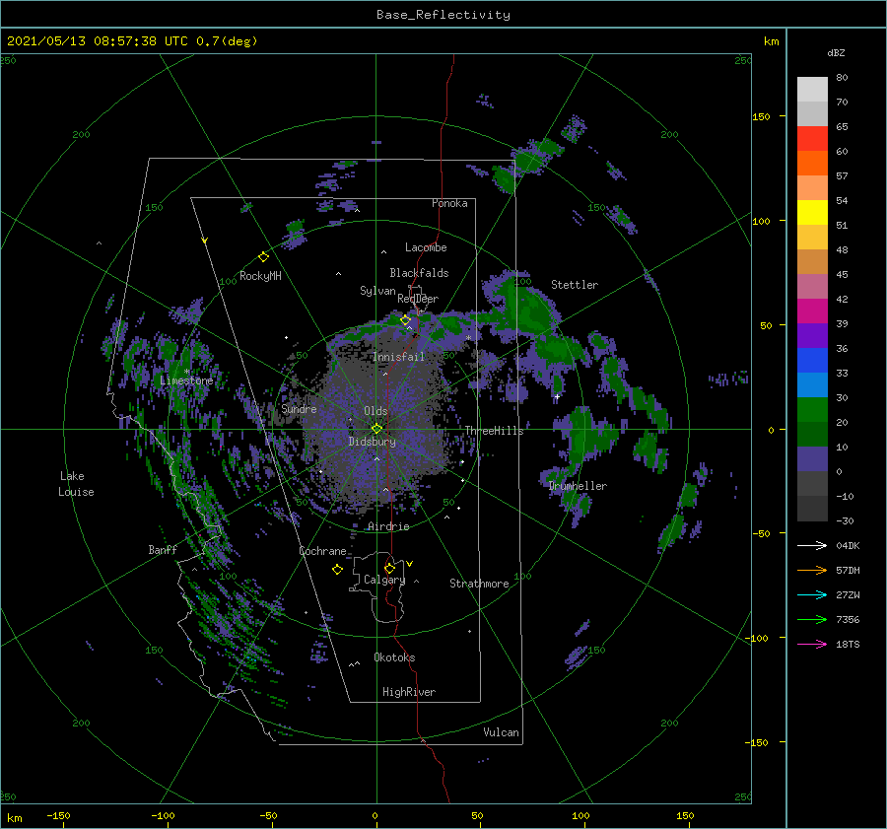
Task: Click the HighRiver label
Action: coord(409,692)
